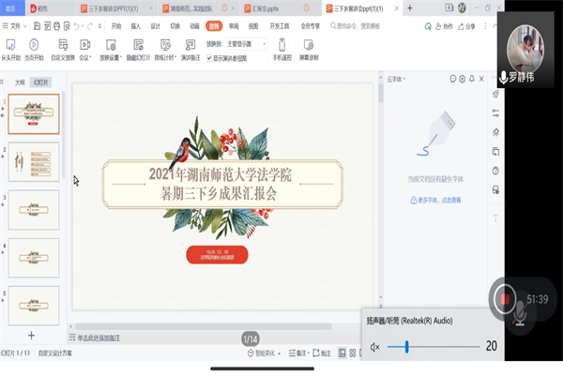
Task: Toggle show presenter view checkbox
Action: [x=209, y=58]
